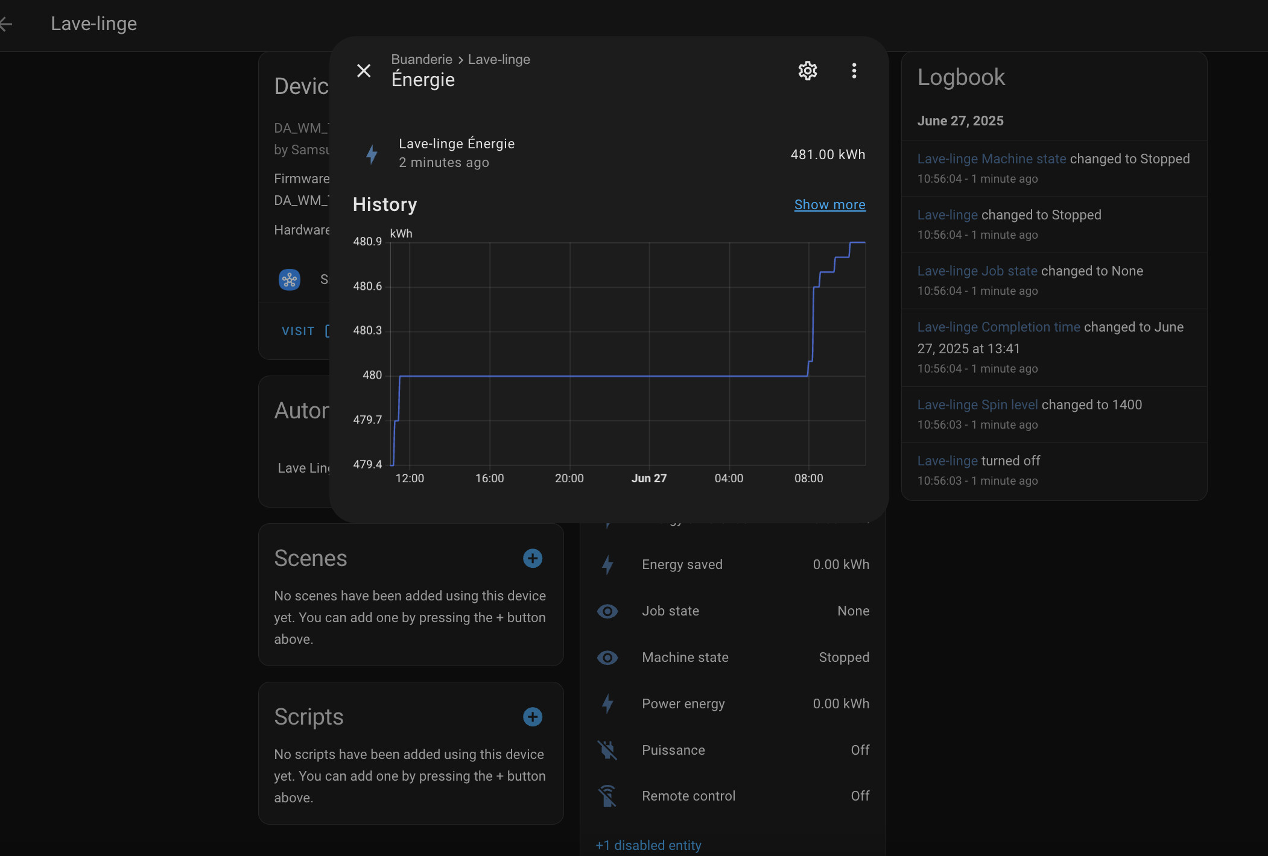Add a scene with the plus button
Image resolution: width=1268 pixels, height=856 pixels.
point(532,558)
